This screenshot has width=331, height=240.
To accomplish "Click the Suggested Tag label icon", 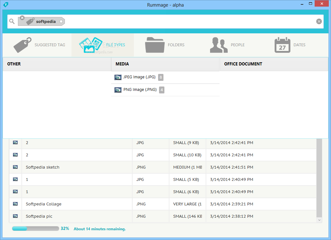I will tap(22, 45).
